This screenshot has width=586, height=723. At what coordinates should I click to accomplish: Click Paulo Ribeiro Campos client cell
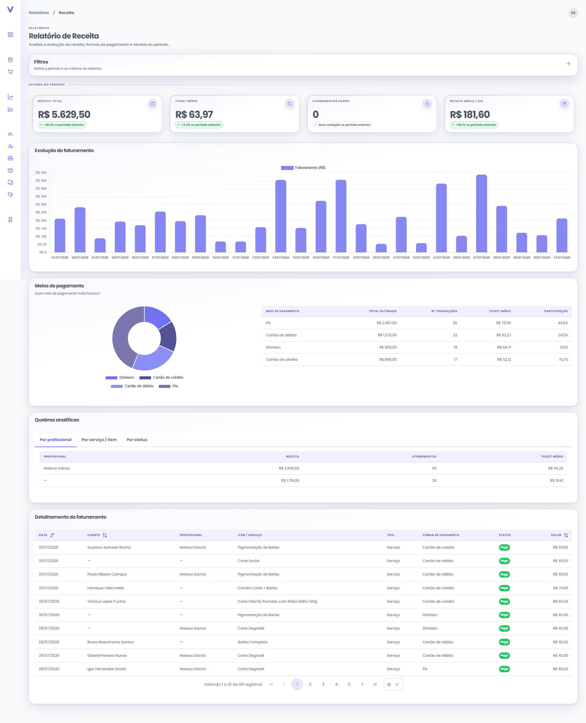click(107, 574)
